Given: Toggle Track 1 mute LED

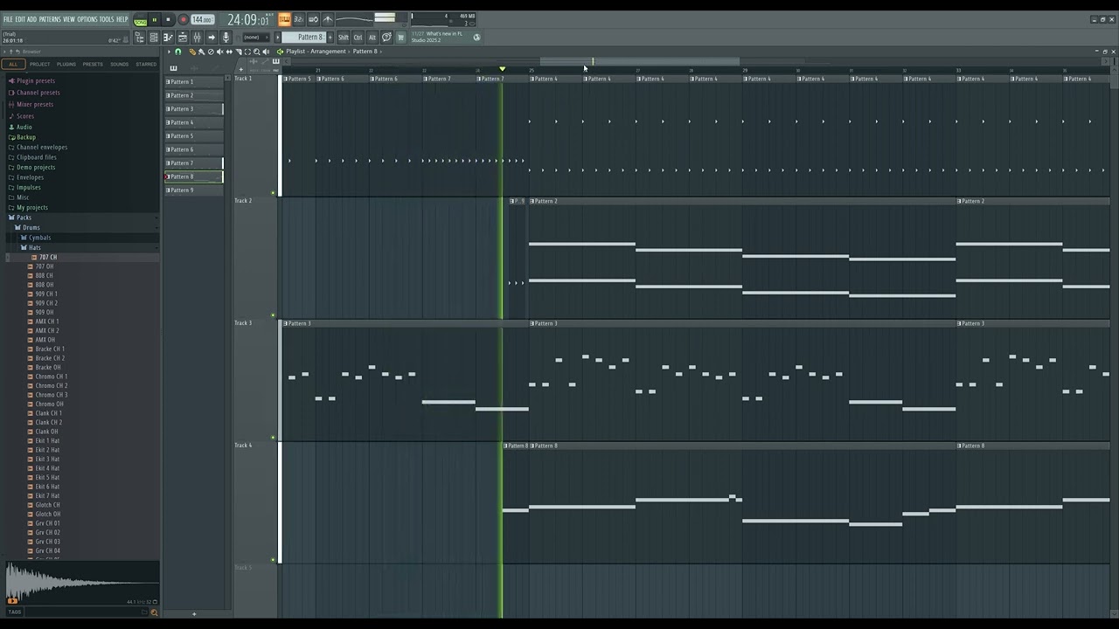Looking at the screenshot, I should [274, 192].
